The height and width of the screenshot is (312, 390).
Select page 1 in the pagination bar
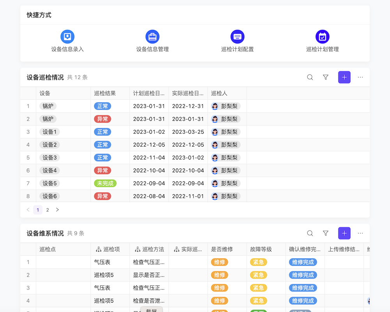(x=37, y=210)
